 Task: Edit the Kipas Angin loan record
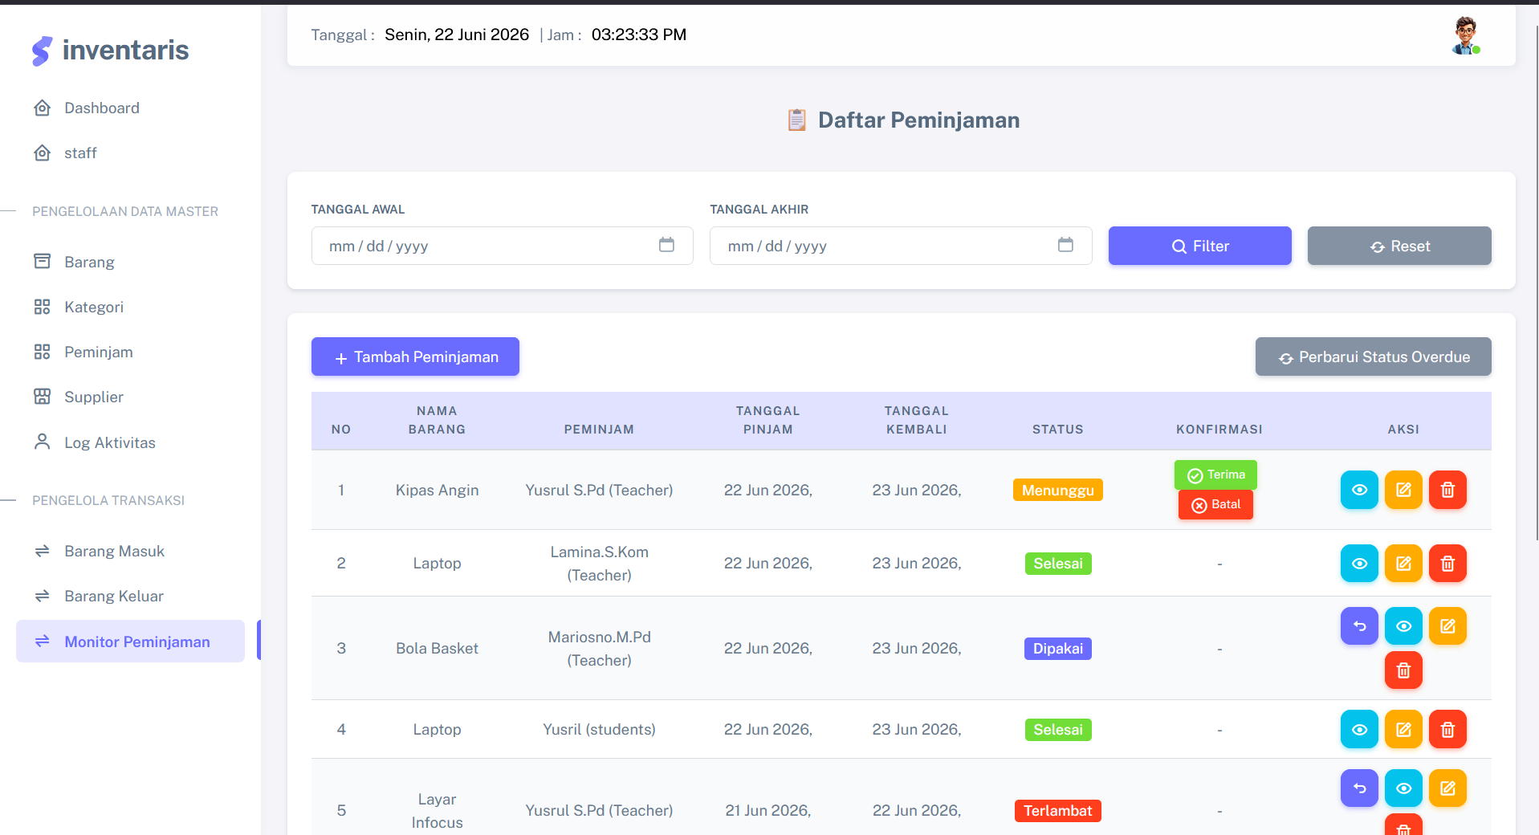click(x=1403, y=490)
